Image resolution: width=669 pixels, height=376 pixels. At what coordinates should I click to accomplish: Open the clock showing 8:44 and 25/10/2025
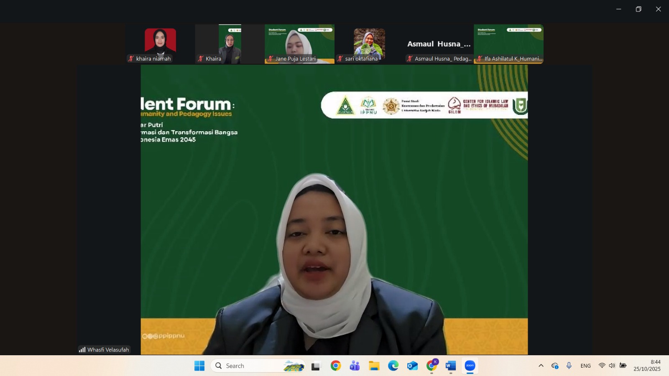coord(647,366)
